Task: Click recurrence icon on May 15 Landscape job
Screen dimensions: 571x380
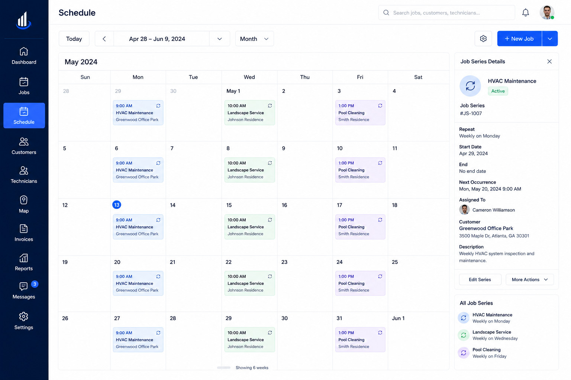Action: click(x=270, y=220)
